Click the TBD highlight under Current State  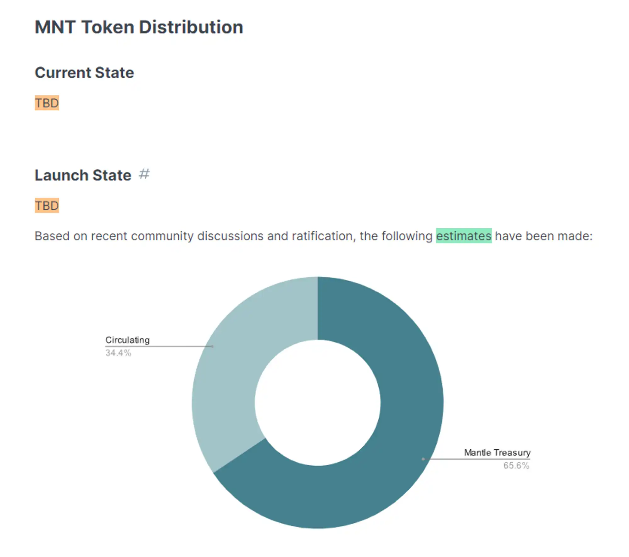(47, 103)
